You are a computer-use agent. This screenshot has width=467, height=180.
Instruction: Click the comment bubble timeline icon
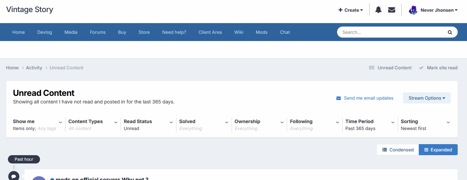pos(14,176)
